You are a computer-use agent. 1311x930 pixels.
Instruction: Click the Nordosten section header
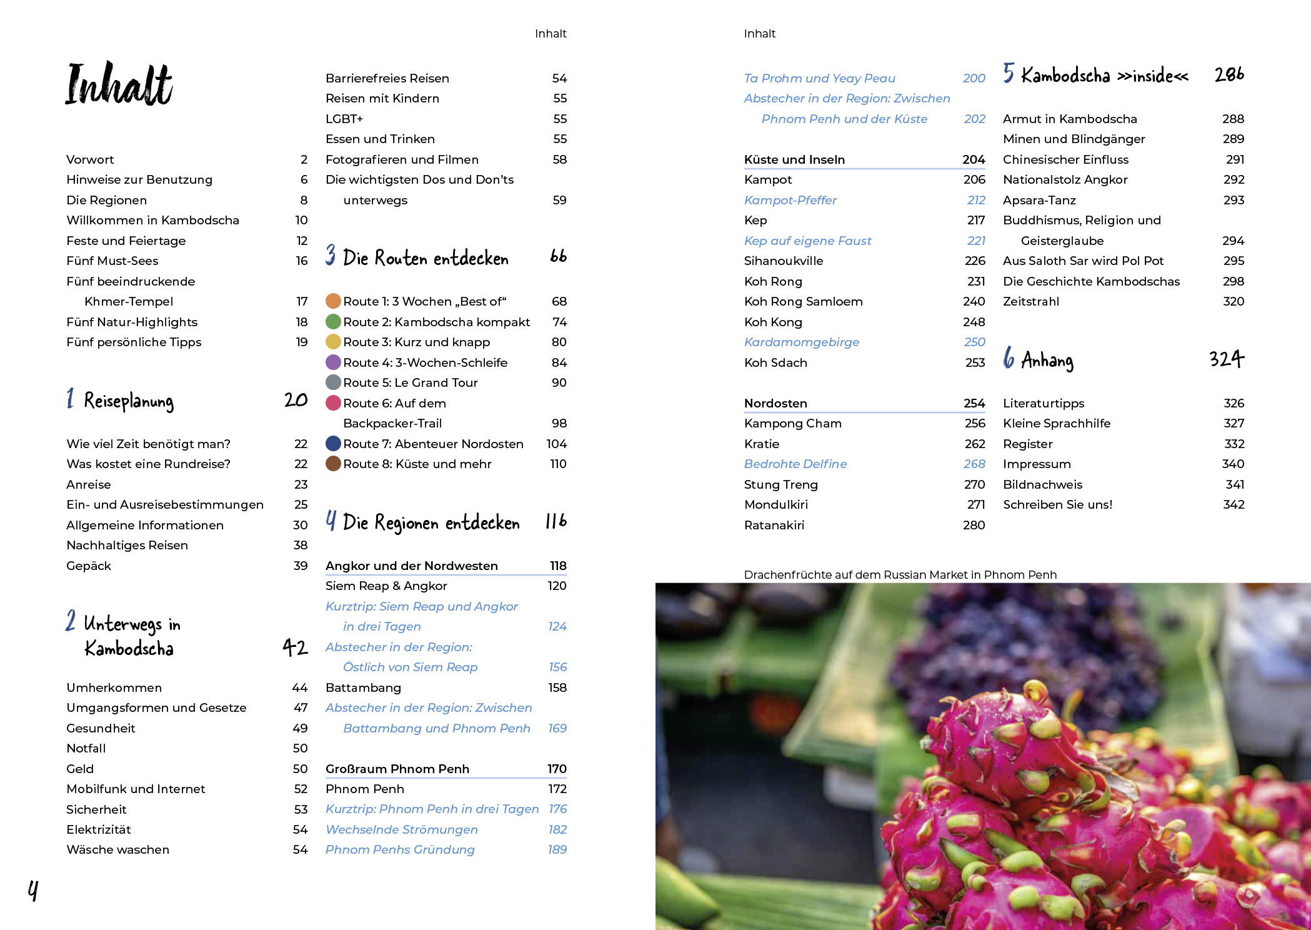[775, 403]
